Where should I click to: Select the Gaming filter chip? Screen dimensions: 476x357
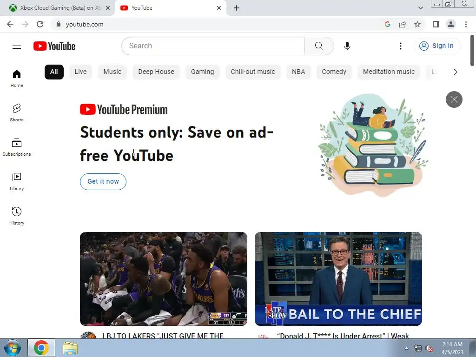click(203, 72)
